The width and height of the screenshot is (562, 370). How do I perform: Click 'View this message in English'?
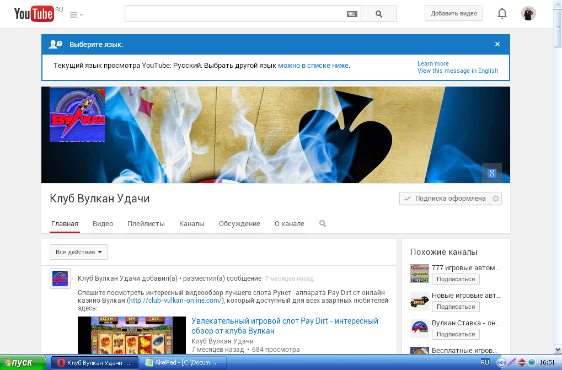pyautogui.click(x=458, y=71)
